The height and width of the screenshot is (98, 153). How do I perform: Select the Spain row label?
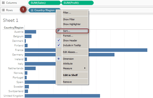tap(20, 82)
